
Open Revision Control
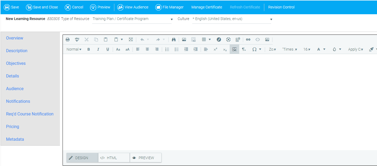tap(281, 7)
